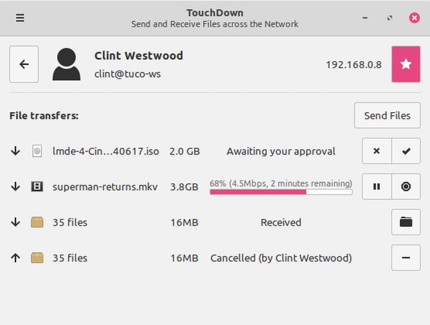Open the hamburger menu
Image resolution: width=430 pixels, height=325 pixels.
[x=20, y=18]
